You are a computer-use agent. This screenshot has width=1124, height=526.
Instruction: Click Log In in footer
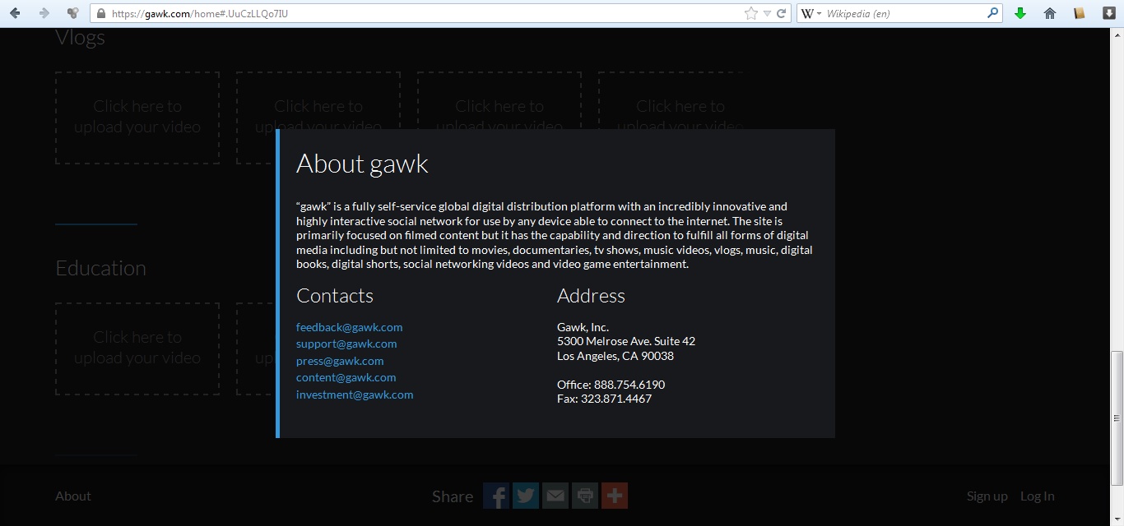tap(1037, 496)
